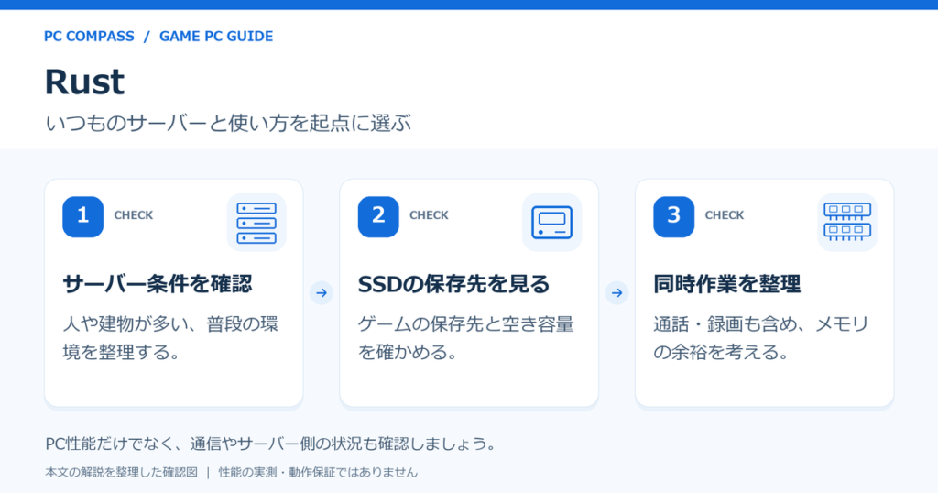Click the Rust page title
The image size is (938, 493).
[84, 82]
